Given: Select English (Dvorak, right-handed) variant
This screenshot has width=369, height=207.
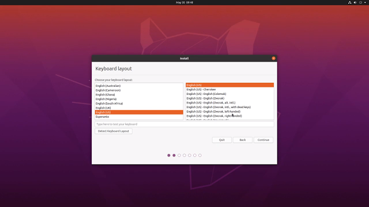Looking at the screenshot, I should pyautogui.click(x=229, y=116).
